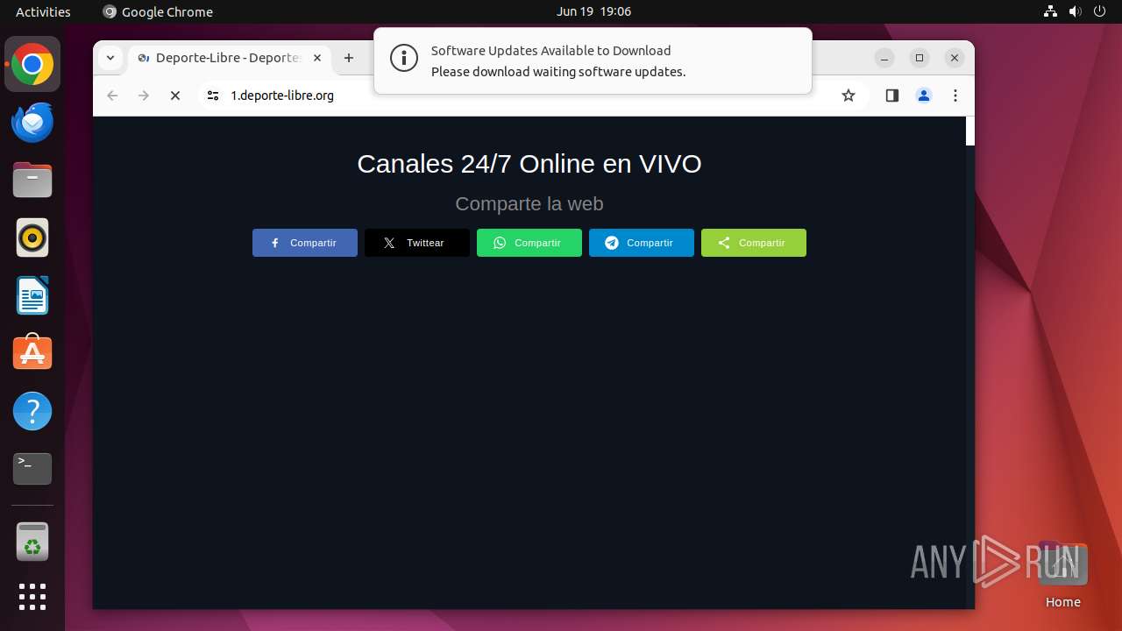Select the Deporte-Libre tab
The width and height of the screenshot is (1122, 631).
pyautogui.click(x=230, y=58)
